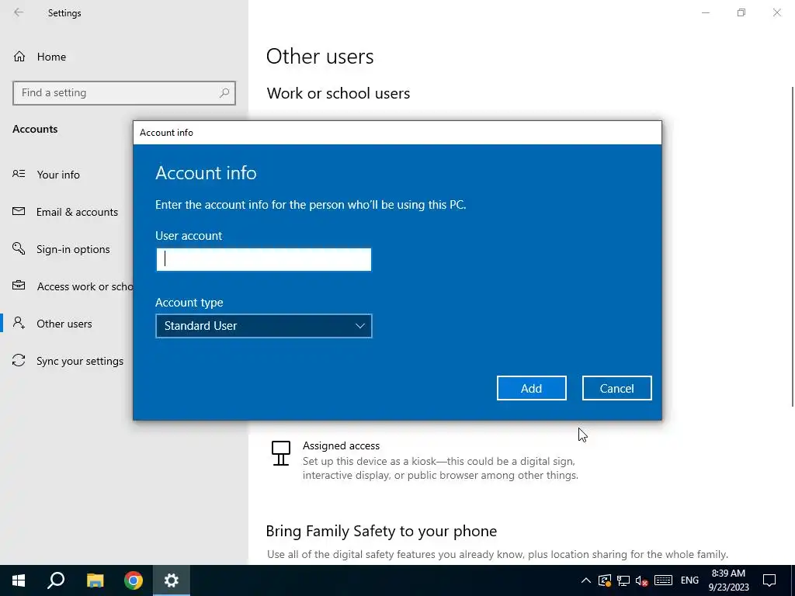Viewport: 795px width, 596px height.
Task: Click the Settings gear taskbar icon
Action: coord(172,580)
